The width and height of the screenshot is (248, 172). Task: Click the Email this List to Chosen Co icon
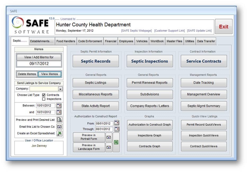59,127
